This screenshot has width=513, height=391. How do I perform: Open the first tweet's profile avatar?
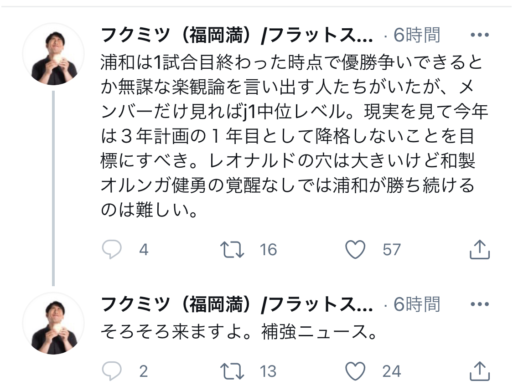coord(53,54)
